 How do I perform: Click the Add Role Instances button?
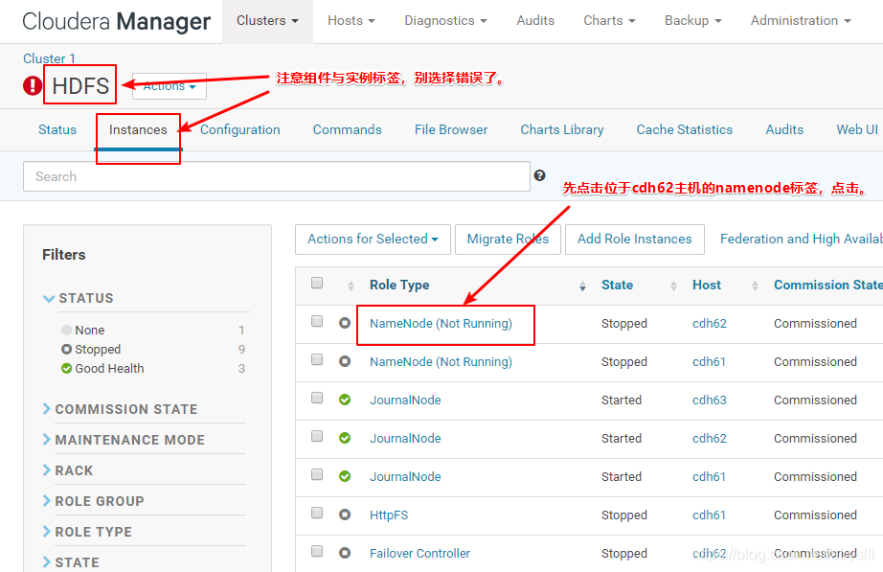[x=635, y=239]
